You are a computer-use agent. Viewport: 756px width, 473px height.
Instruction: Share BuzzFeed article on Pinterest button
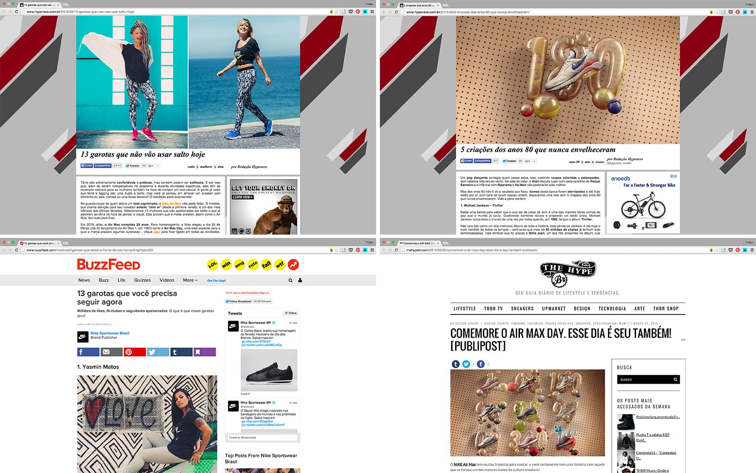coord(135,352)
